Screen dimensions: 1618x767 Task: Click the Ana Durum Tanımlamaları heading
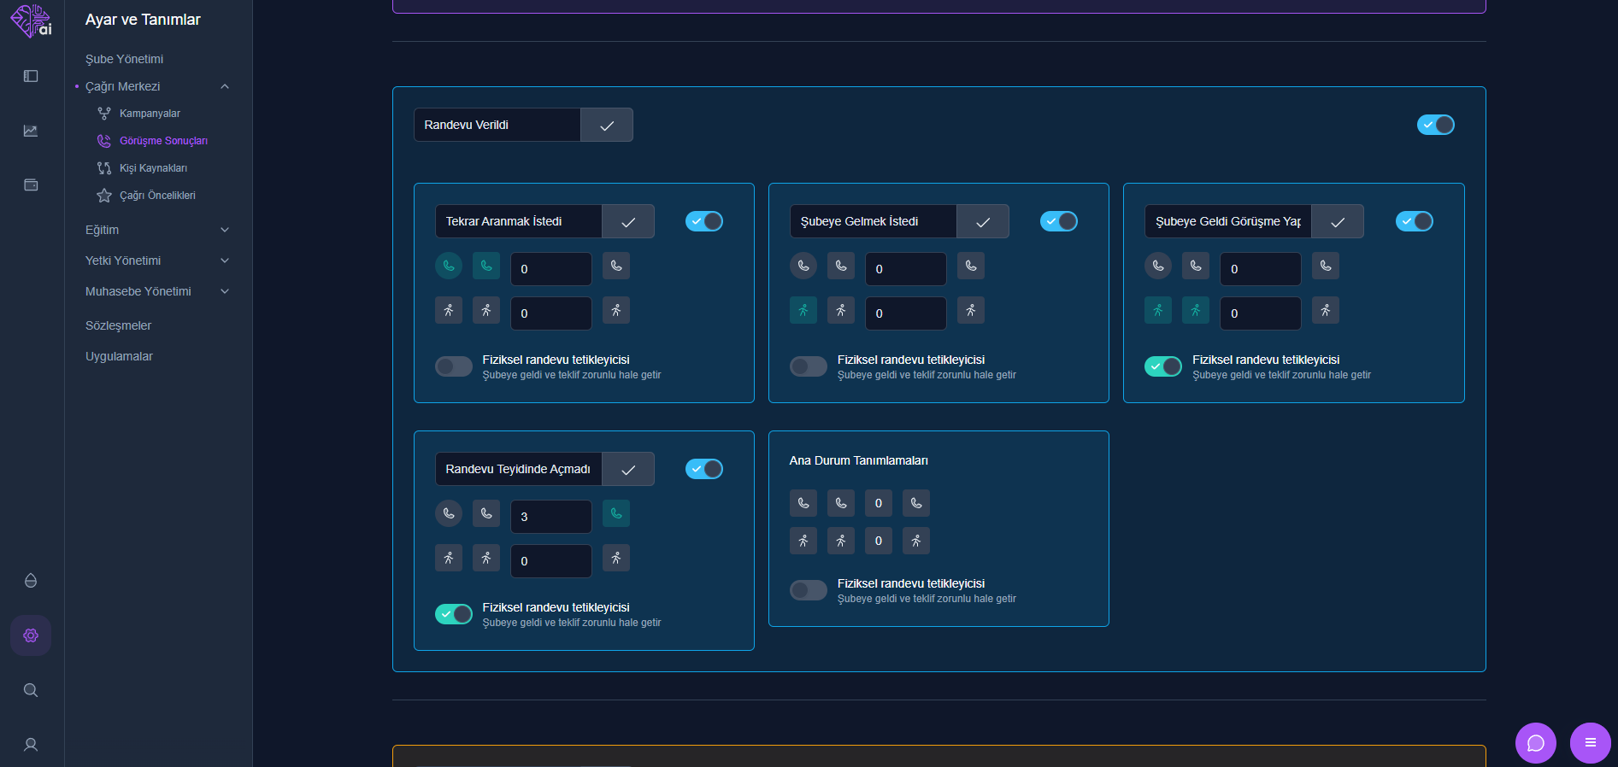[x=858, y=460]
